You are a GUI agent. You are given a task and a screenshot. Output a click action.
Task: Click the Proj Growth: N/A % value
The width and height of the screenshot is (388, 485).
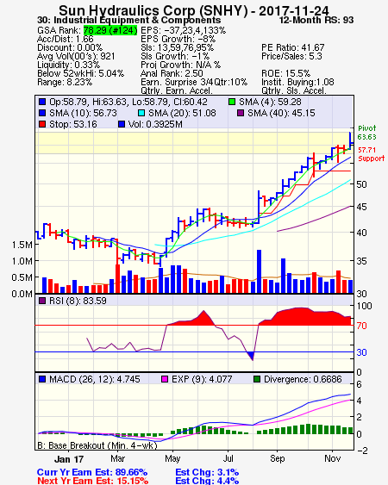coord(180,65)
